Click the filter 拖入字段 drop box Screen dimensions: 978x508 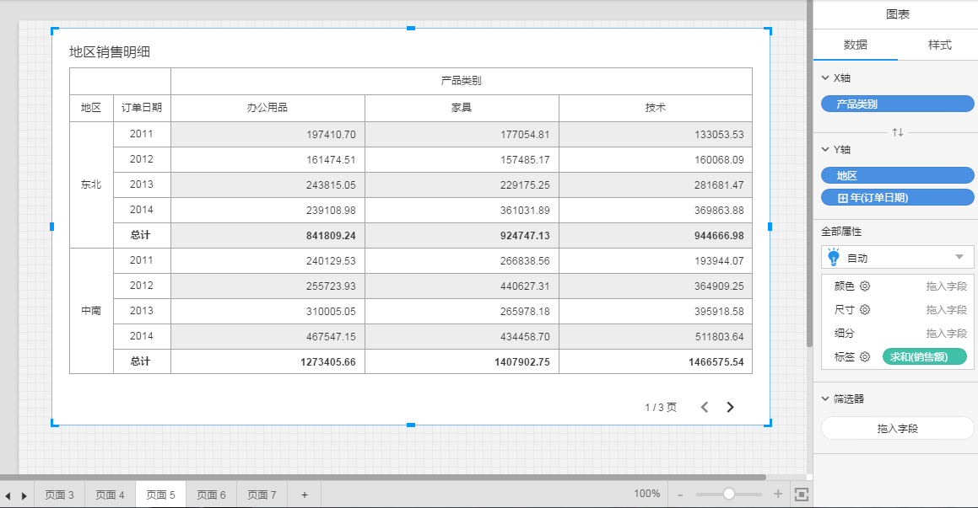[897, 429]
